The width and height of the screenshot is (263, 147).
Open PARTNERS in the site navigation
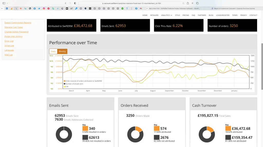[x=202, y=15]
